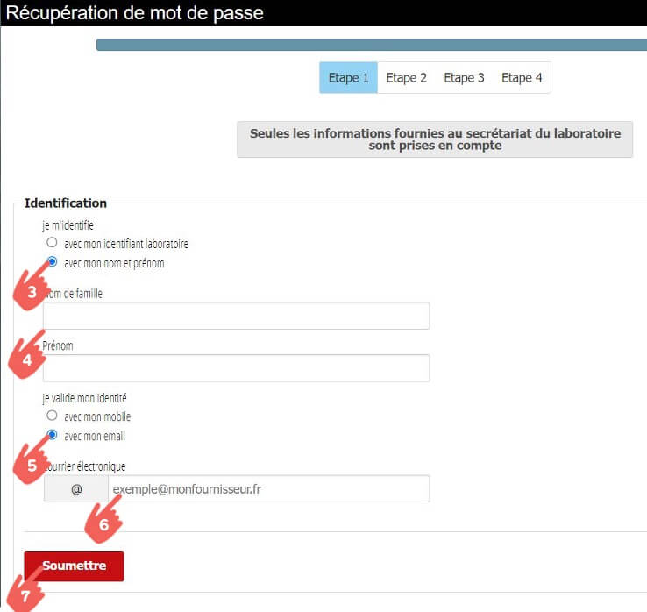647x612 pixels.
Task: Focus the Courrier électronique email field
Action: pos(268,489)
